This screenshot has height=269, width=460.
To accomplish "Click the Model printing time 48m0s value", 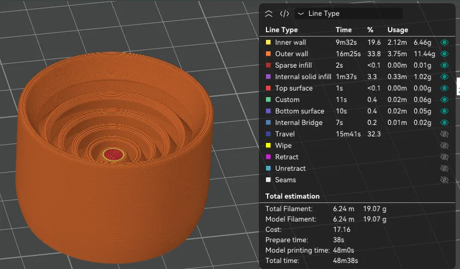I will click(x=343, y=250).
